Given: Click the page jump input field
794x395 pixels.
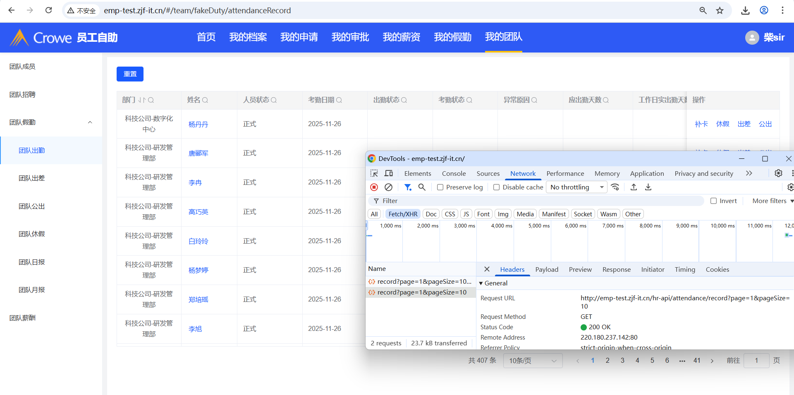Looking at the screenshot, I should (x=756, y=361).
